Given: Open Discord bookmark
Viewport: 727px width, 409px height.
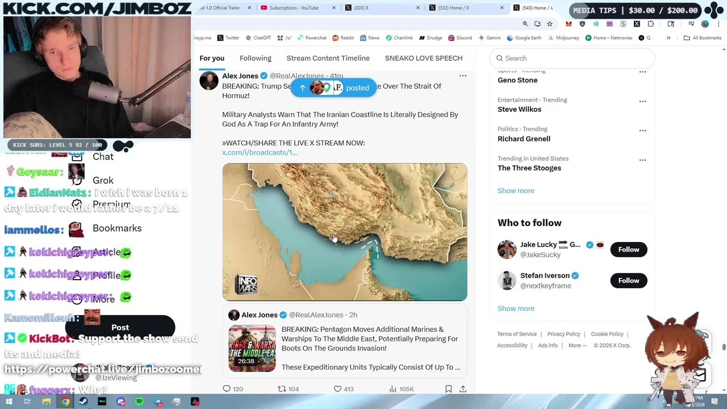Looking at the screenshot, I should pyautogui.click(x=460, y=37).
